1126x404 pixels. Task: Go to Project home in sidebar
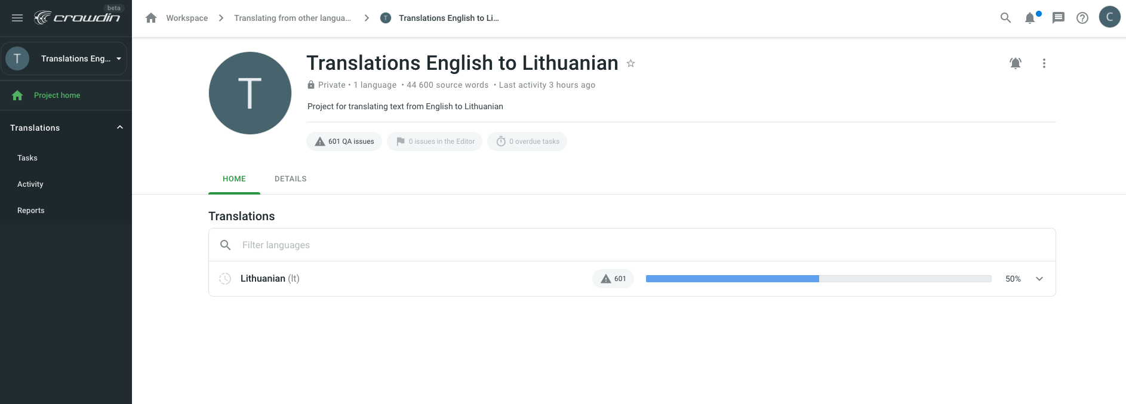pos(66,95)
